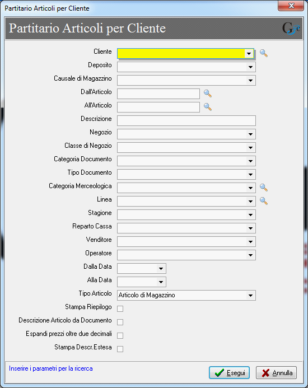
Task: Focus the Descrizione text field
Action: [186, 121]
